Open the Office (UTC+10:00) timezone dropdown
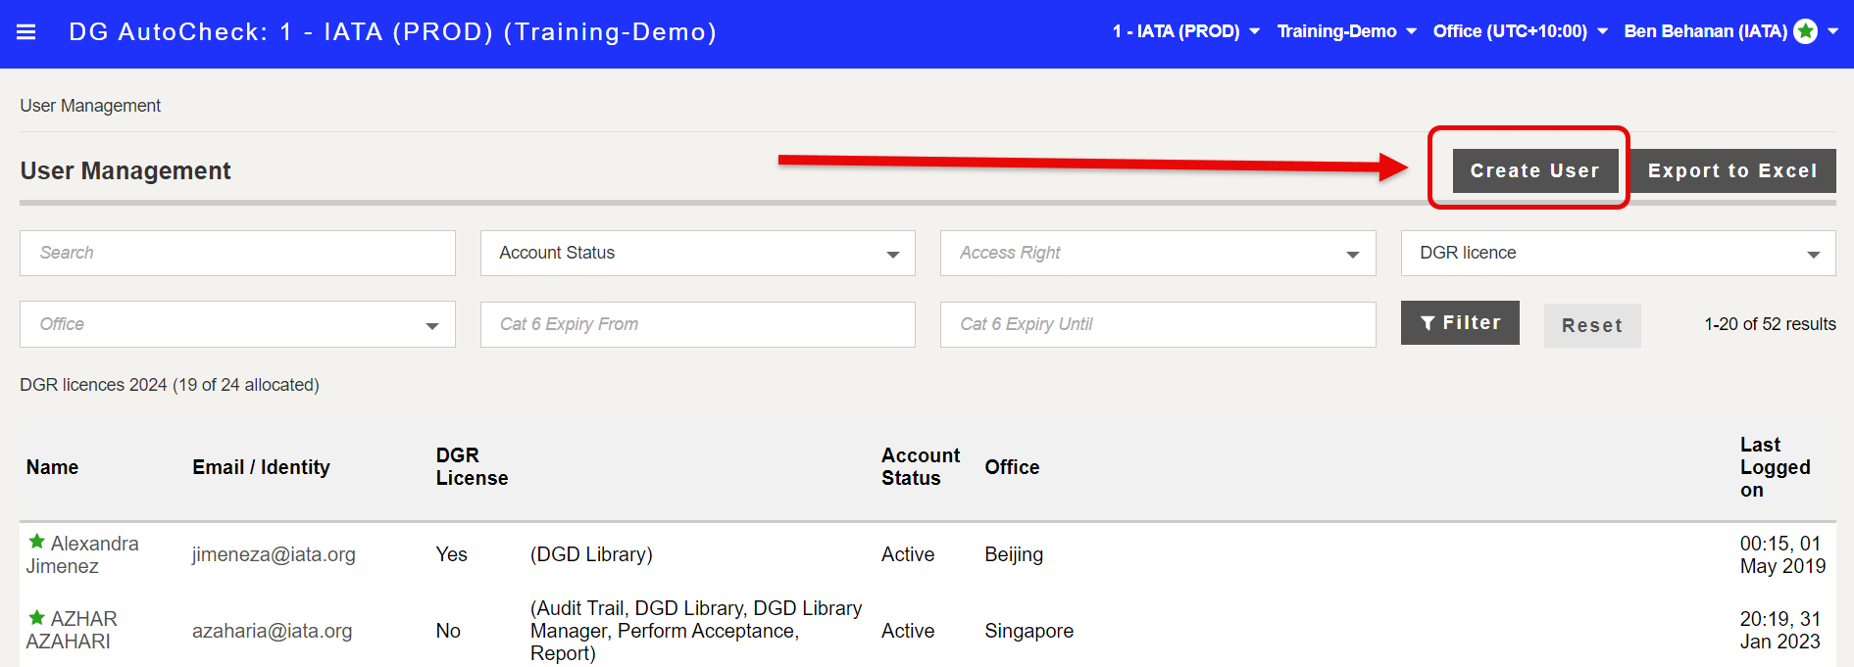This screenshot has width=1854, height=667. coord(1521,31)
